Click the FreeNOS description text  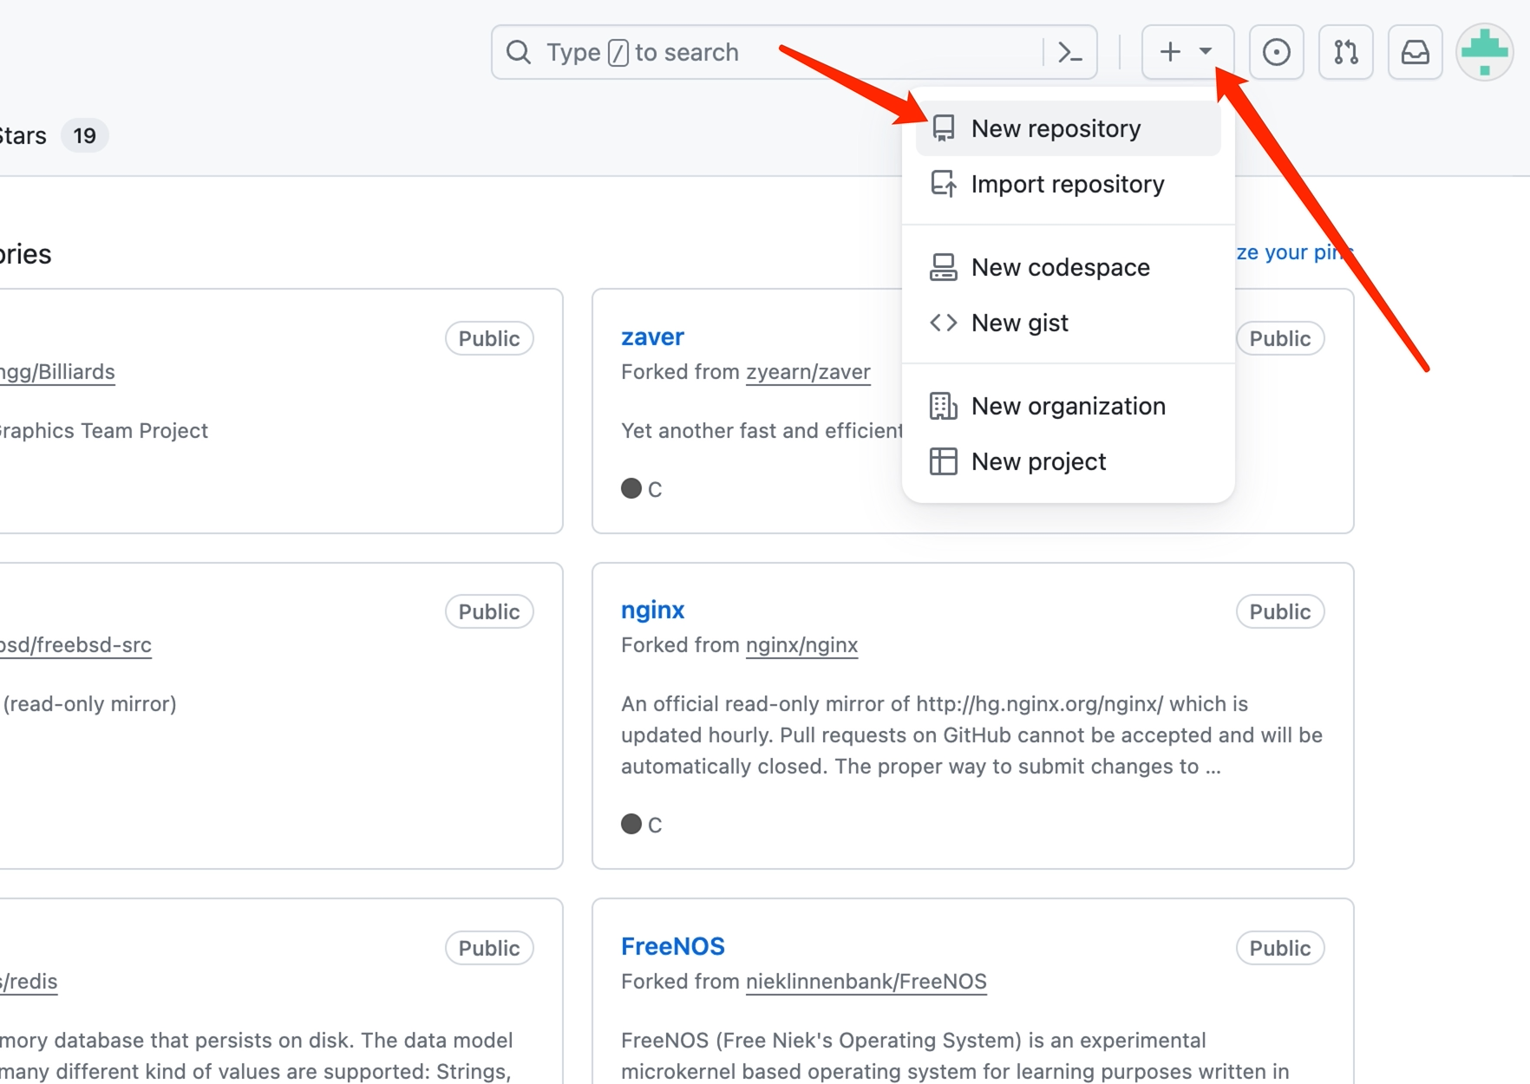tap(955, 1056)
